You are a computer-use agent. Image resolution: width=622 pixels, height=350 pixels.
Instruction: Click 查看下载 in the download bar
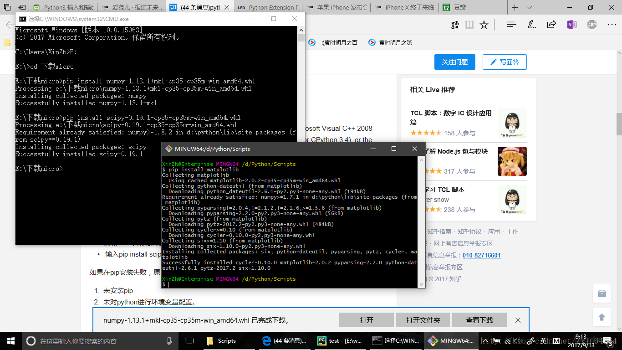[479, 320]
